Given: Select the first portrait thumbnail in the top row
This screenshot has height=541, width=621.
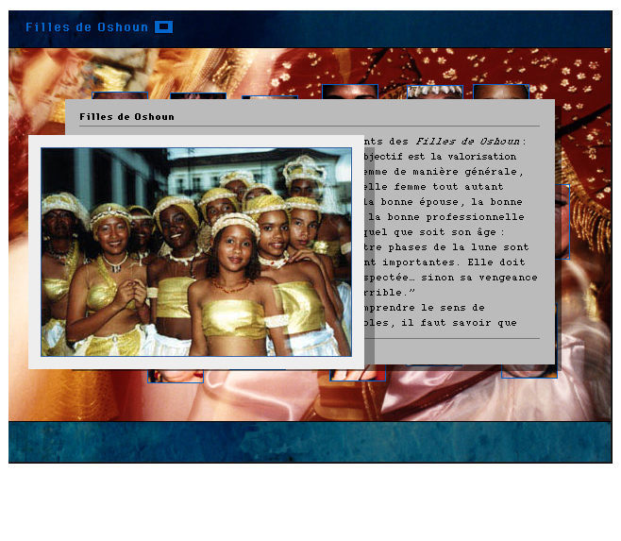Looking at the screenshot, I should 120,95.
